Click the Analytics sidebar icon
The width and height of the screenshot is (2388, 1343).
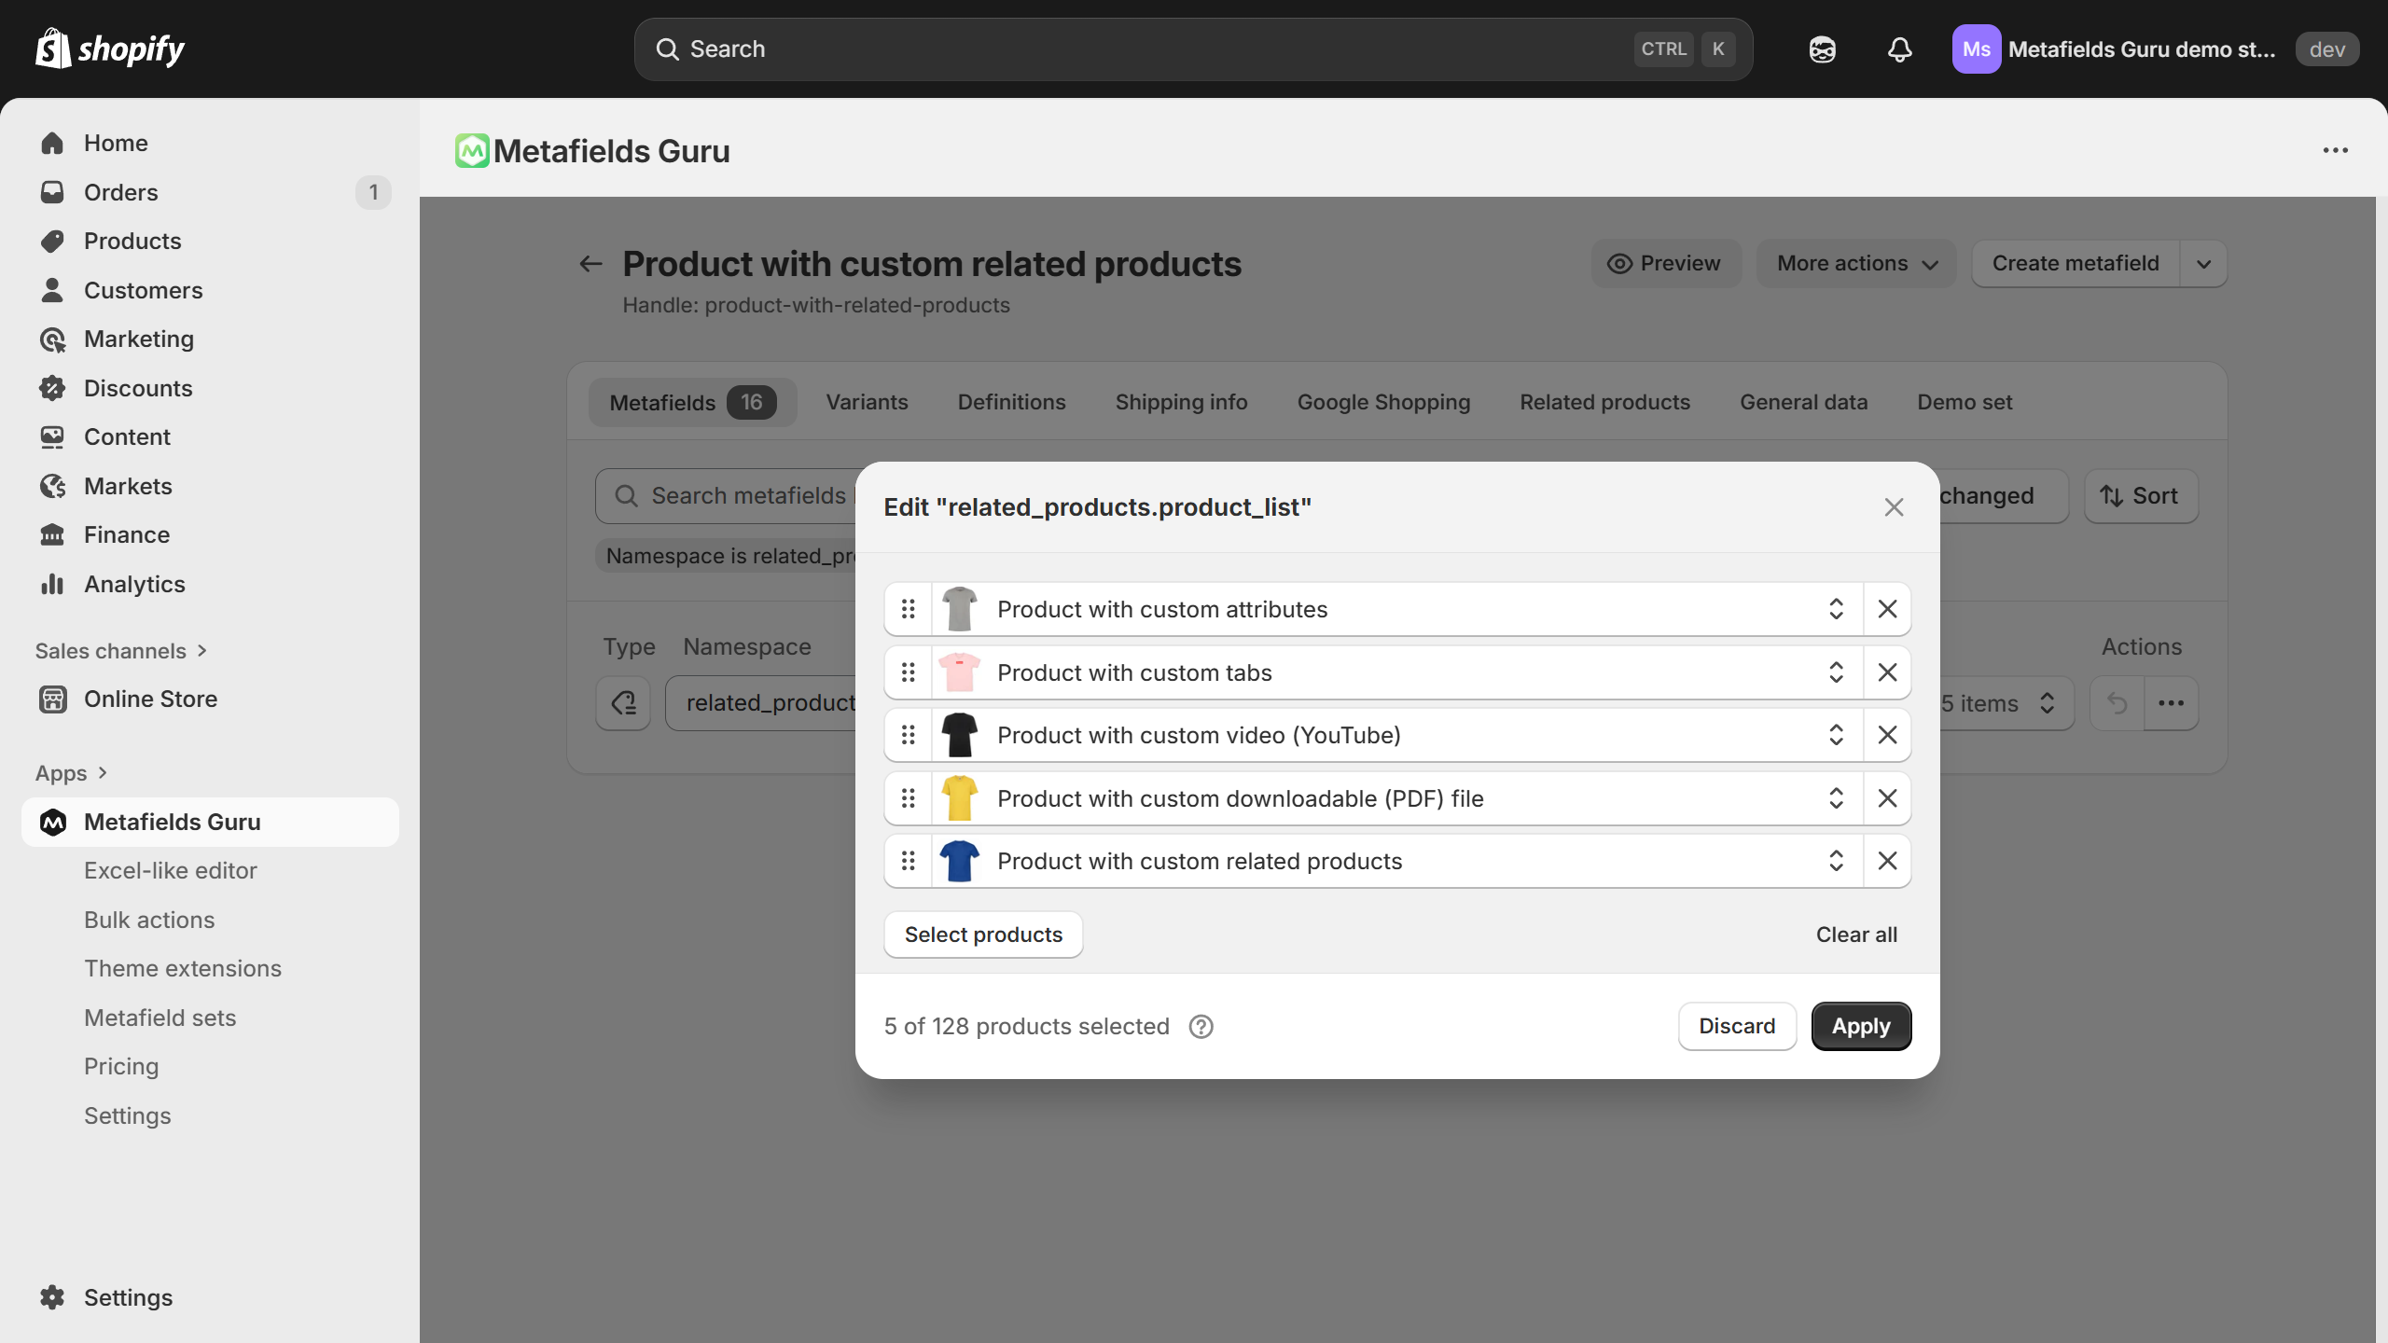52,584
